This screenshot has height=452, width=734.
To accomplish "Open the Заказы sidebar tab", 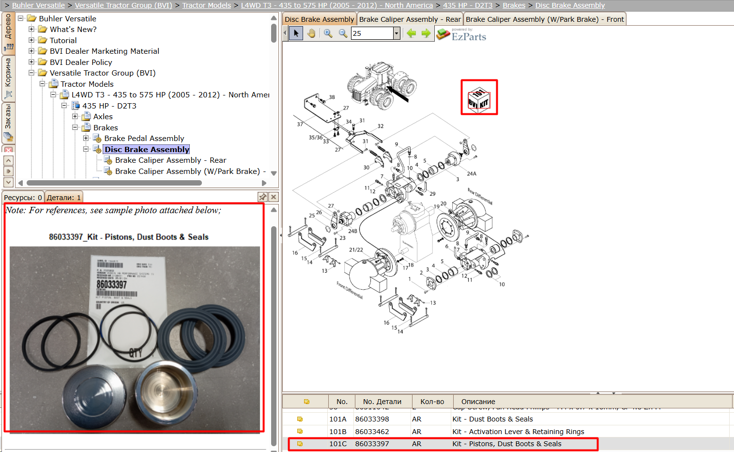I will [x=8, y=123].
